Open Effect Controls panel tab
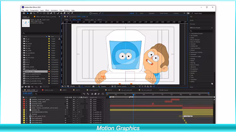236x132 pixels. point(46,17)
